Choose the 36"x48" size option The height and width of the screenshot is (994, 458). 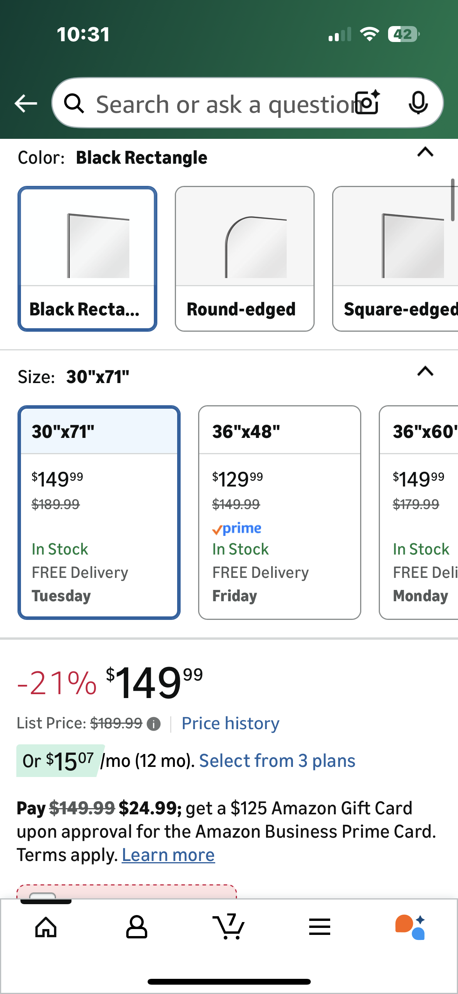279,512
